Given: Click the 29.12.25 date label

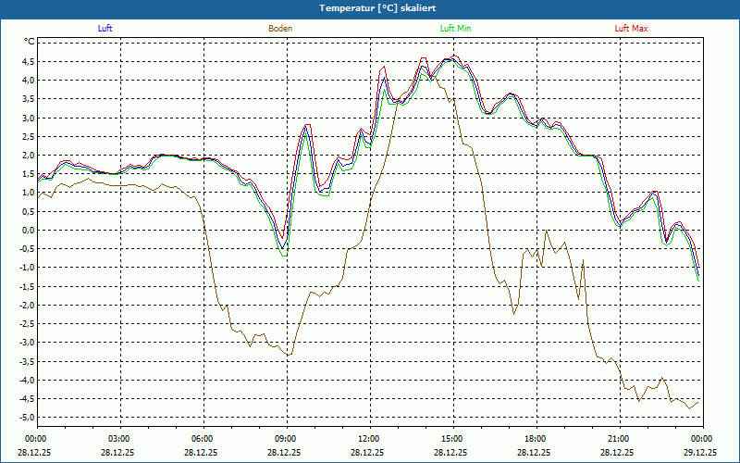Looking at the screenshot, I should (x=700, y=453).
